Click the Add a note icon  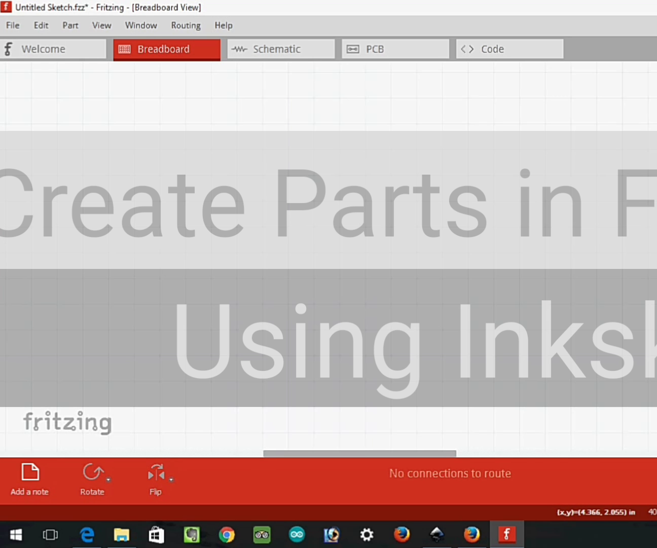(x=30, y=472)
